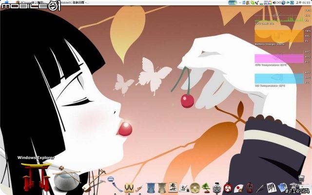The height and width of the screenshot is (195, 312).
Task: Switch to the PChome線上購物 window tab
Action: (31, 2)
